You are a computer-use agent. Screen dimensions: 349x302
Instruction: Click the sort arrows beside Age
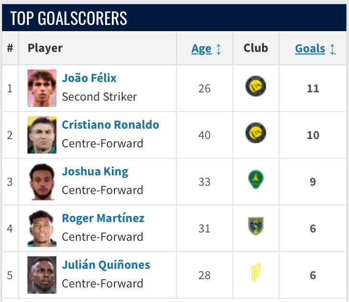pos(219,49)
